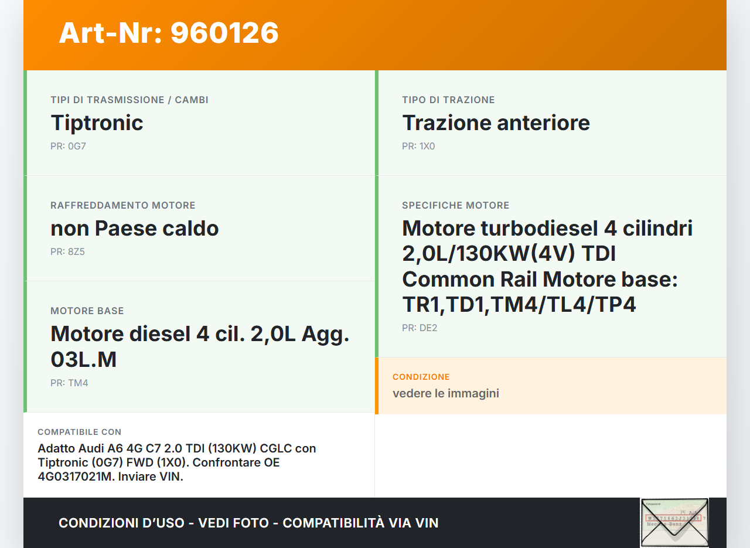Click the PR: 1X0 code
Image resolution: width=750 pixels, height=548 pixels.
coord(418,146)
